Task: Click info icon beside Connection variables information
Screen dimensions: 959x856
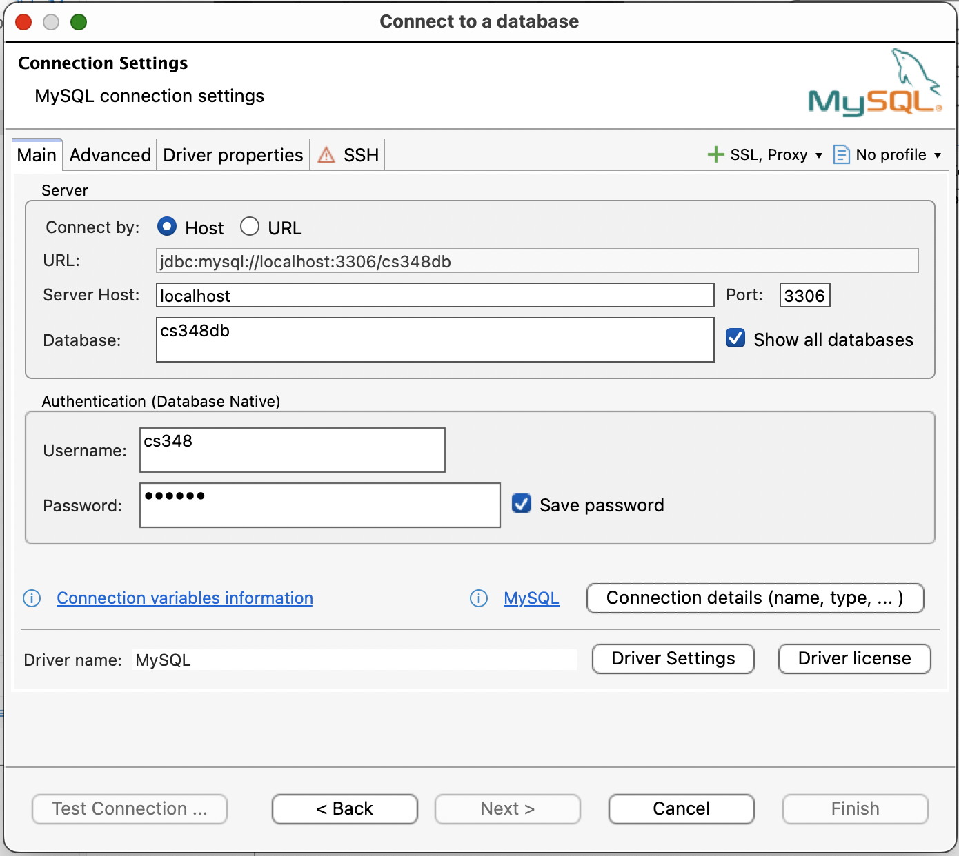Action: click(32, 598)
